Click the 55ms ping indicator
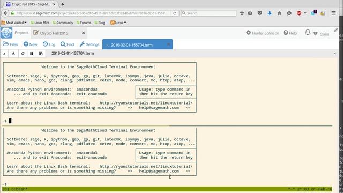Screen dimensions: 343x193 pos(324,34)
